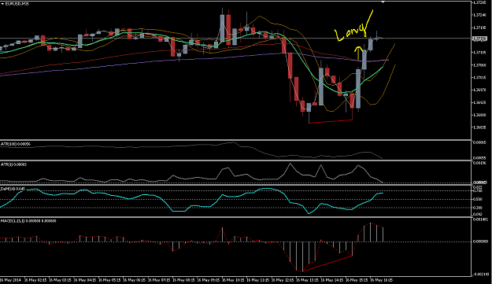This screenshot has height=284, width=492.
Task: Click the 16 May 2014 date label
Action: tap(11, 279)
